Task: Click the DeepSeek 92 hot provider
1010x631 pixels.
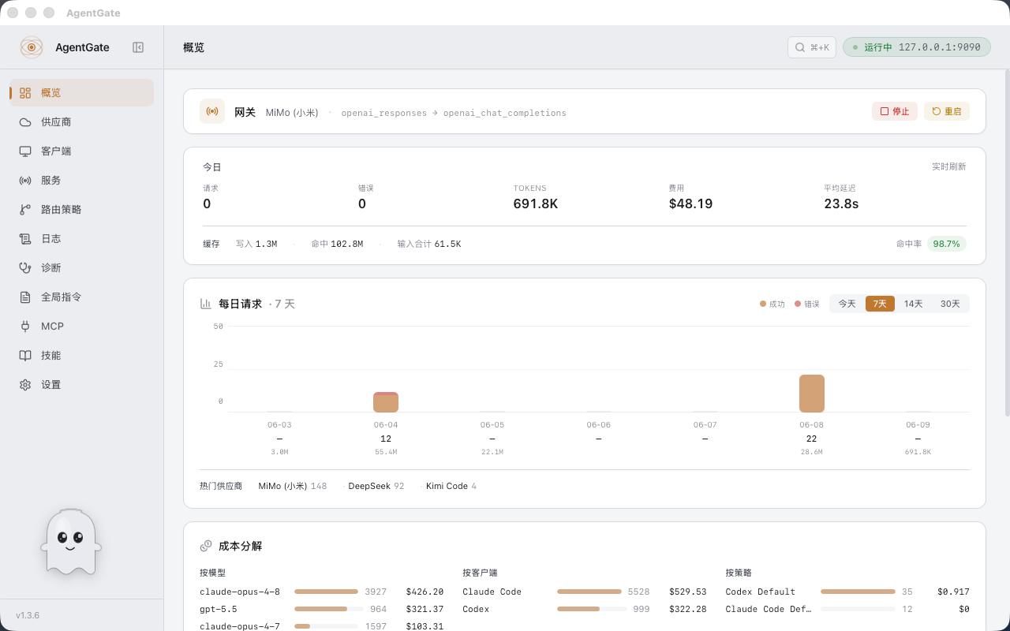Action: coord(376,486)
